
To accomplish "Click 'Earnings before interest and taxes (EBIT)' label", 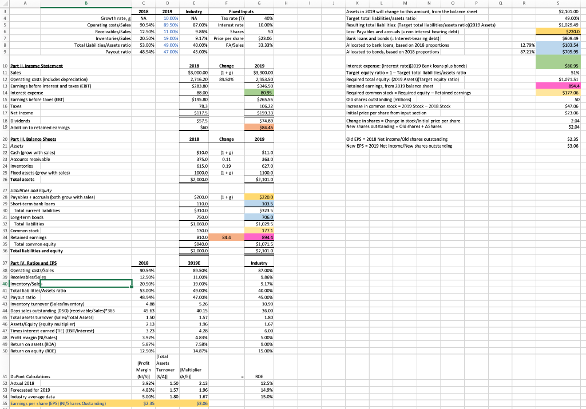I will pos(50,86).
